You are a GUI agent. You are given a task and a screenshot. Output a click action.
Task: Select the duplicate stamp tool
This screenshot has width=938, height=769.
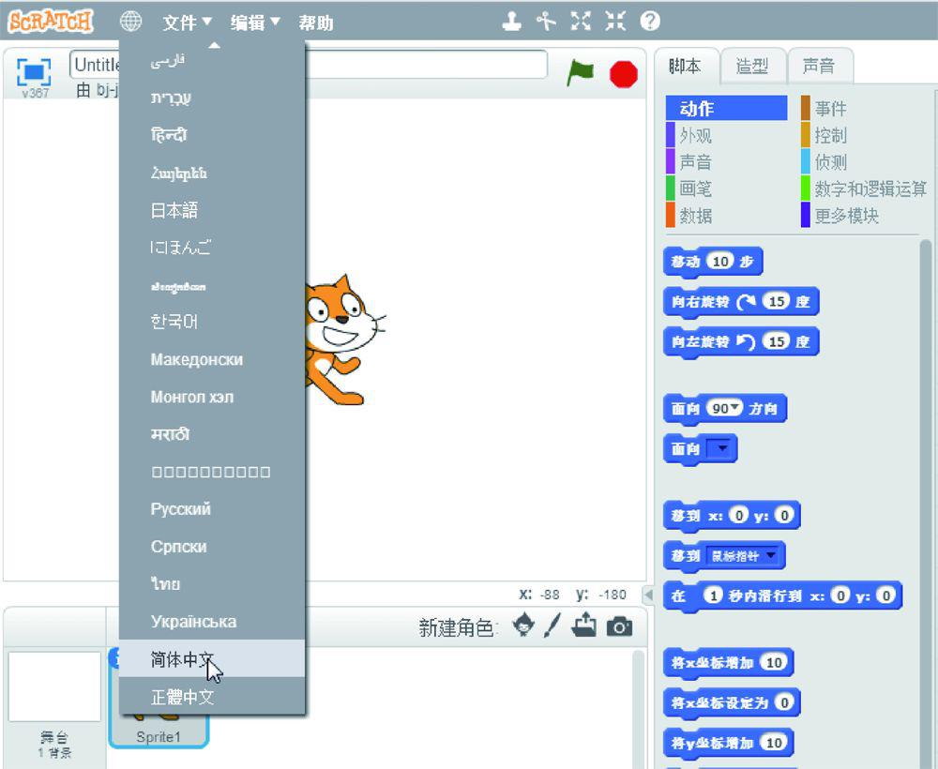(511, 22)
